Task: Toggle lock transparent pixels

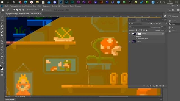Action: [136, 30]
